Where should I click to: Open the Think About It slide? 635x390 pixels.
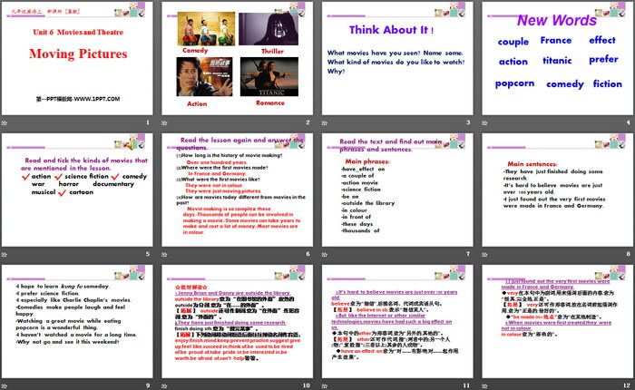coord(398,62)
